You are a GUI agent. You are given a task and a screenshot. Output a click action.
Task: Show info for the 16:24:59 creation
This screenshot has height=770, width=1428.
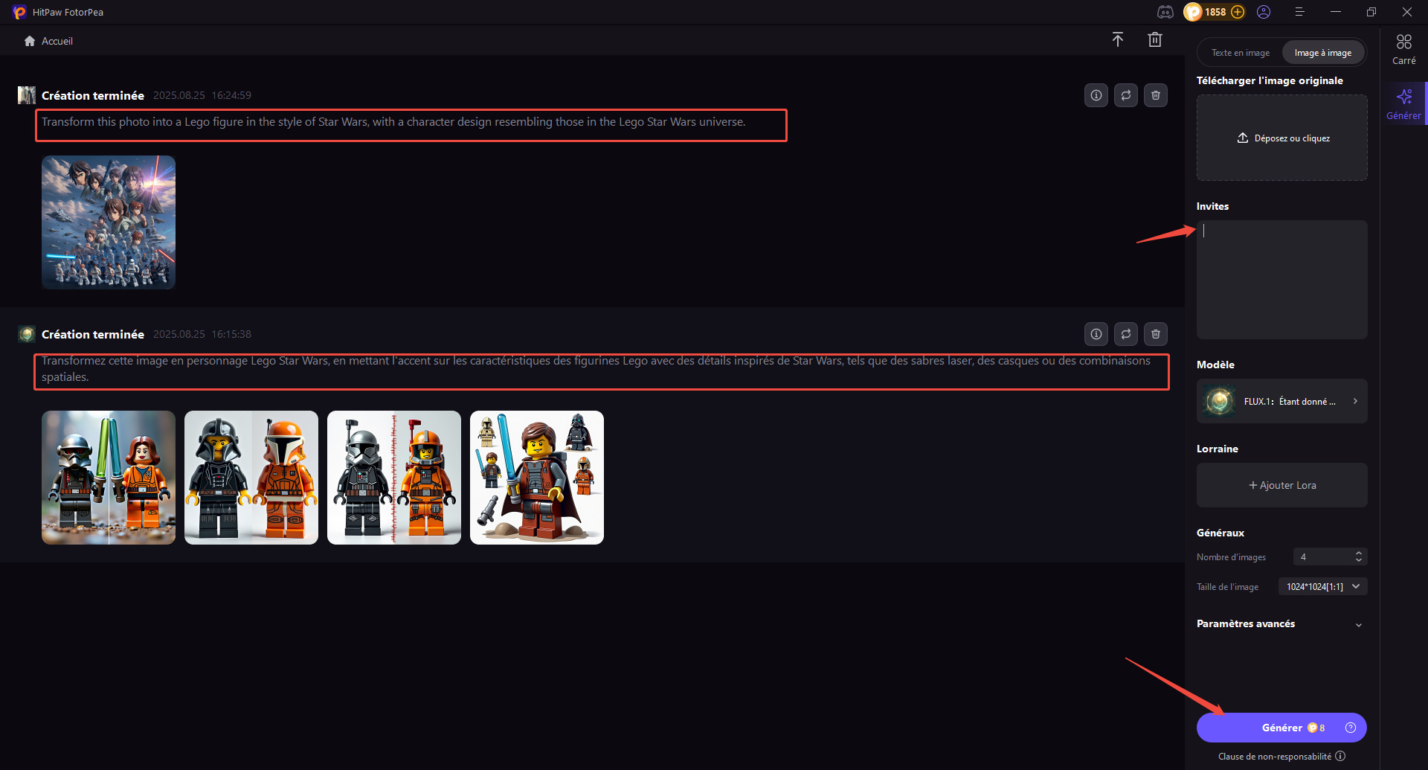(x=1096, y=95)
